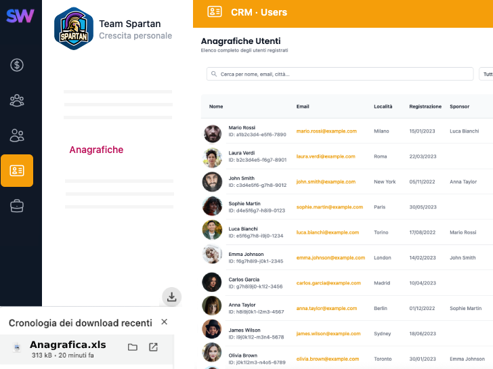Image resolution: width=493 pixels, height=369 pixels.
Task: Show Anagrafica.xls in its folder
Action: [x=133, y=347]
